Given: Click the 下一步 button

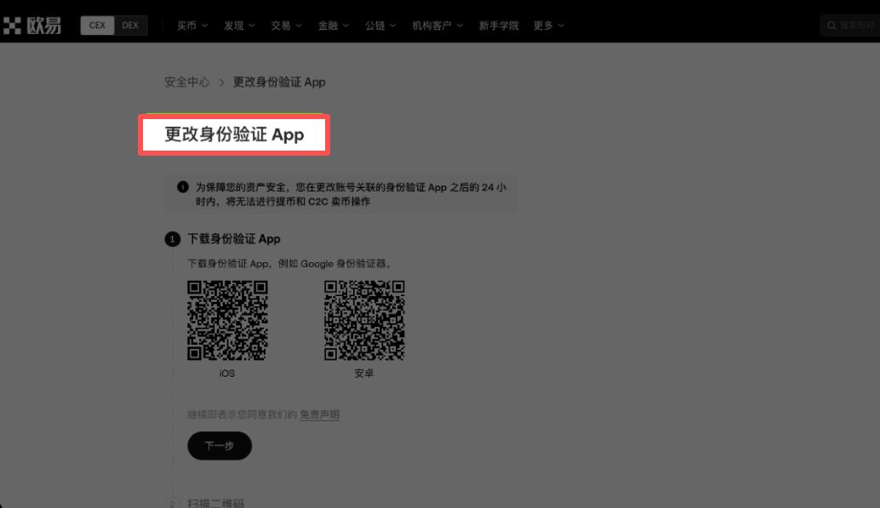Looking at the screenshot, I should [220, 446].
